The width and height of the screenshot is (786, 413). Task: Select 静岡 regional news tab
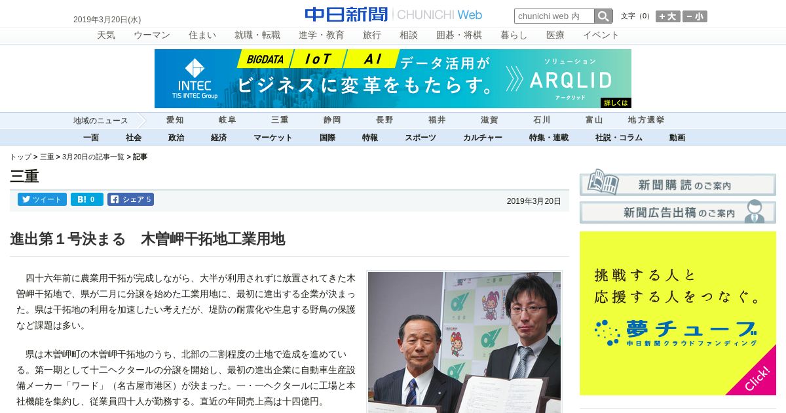pos(332,120)
